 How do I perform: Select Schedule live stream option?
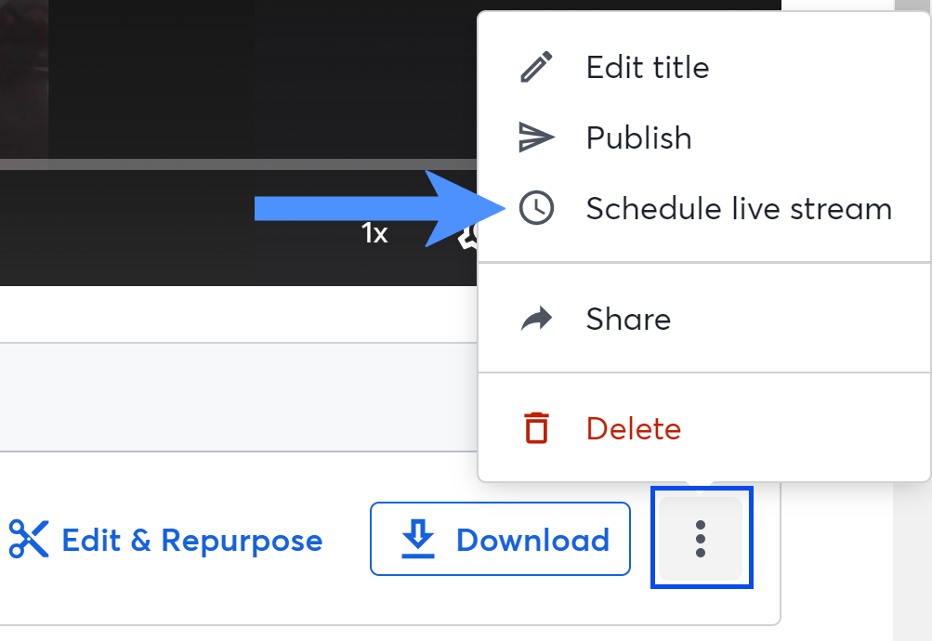point(739,209)
